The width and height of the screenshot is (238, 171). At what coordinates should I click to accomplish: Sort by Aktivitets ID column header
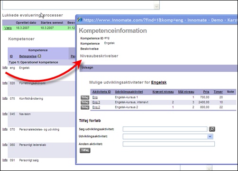click(101, 92)
